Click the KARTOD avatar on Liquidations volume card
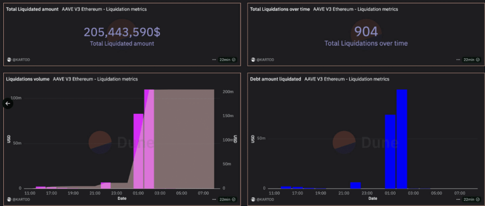Screen dimensions: 485x206 click(x=9, y=199)
